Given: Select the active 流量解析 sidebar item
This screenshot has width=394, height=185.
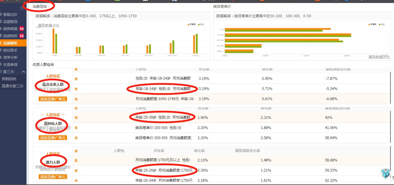Looking at the screenshot, I should point(13,43).
